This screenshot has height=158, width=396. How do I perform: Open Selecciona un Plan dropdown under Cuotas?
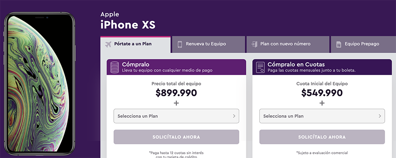[322, 116]
